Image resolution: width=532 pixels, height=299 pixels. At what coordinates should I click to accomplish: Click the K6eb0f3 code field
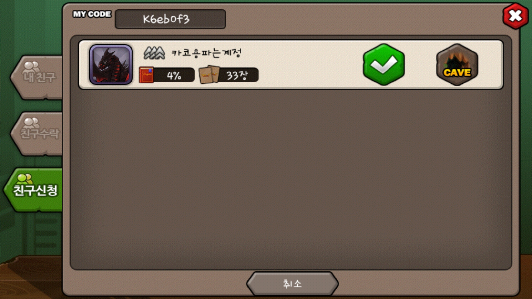170,19
